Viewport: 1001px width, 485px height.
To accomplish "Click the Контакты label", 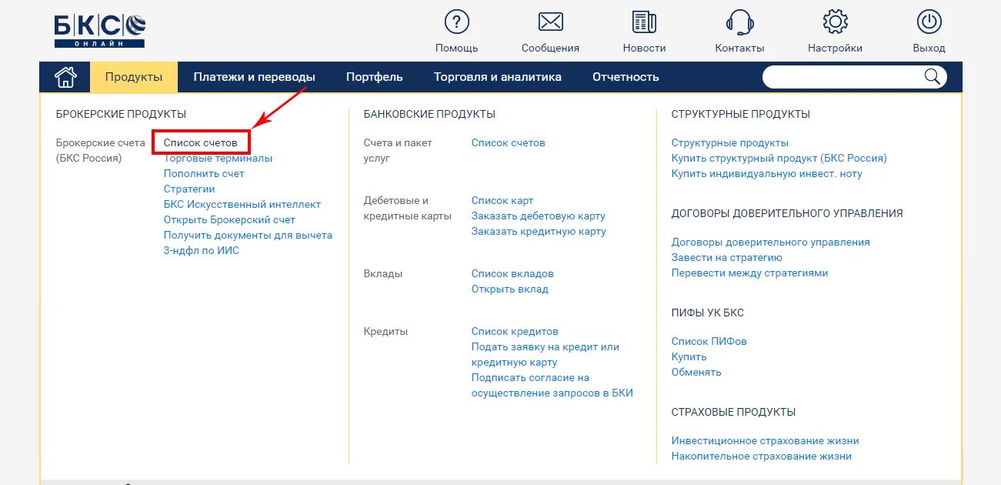I will click(740, 48).
